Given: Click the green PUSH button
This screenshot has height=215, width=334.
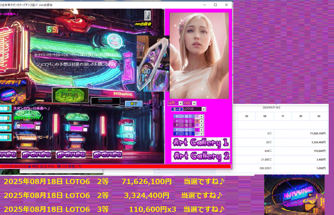Looking at the screenshot, I should 70,95.
